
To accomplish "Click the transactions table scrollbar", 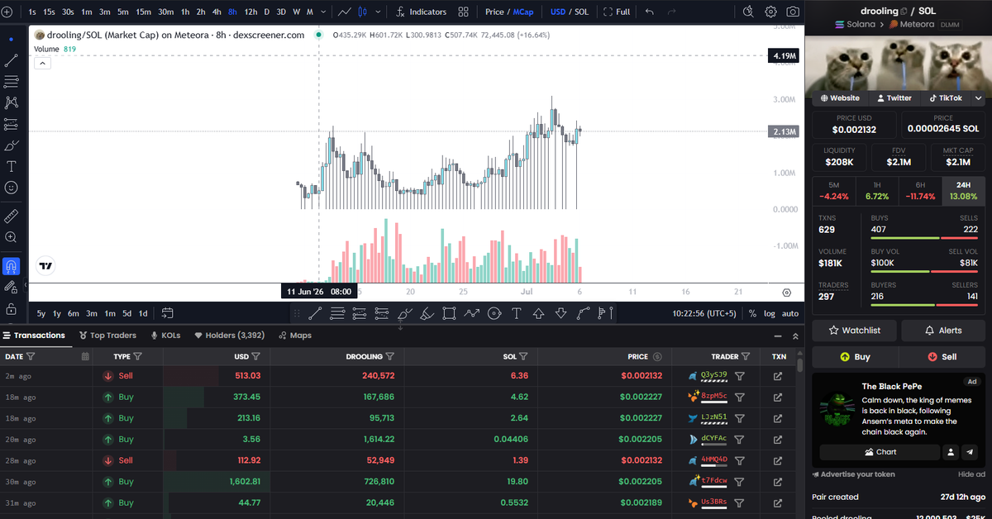I will pos(799,365).
